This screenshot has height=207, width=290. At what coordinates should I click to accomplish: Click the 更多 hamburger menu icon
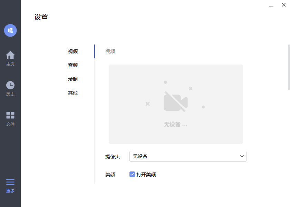tap(10, 182)
